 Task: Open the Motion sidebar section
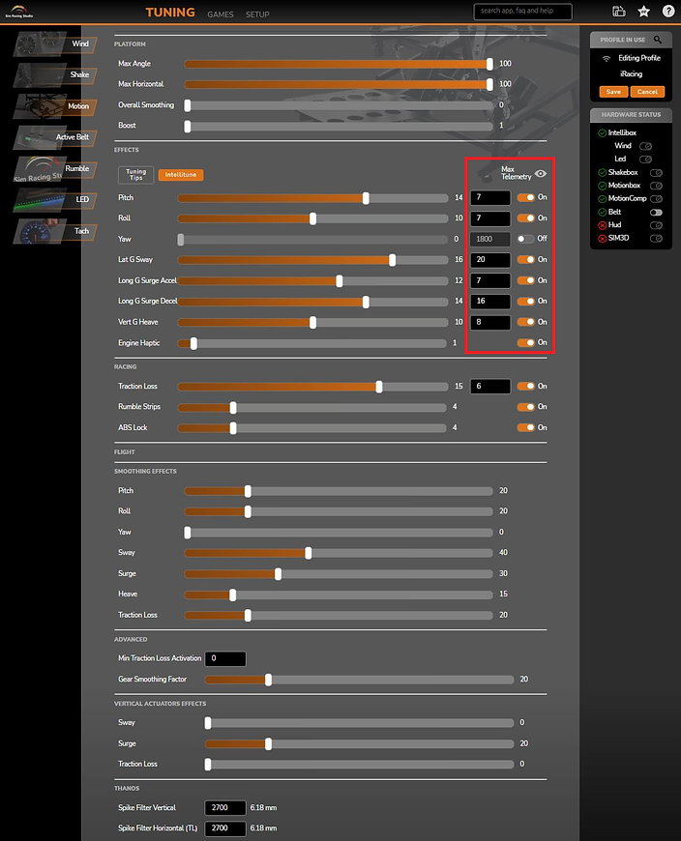point(55,106)
